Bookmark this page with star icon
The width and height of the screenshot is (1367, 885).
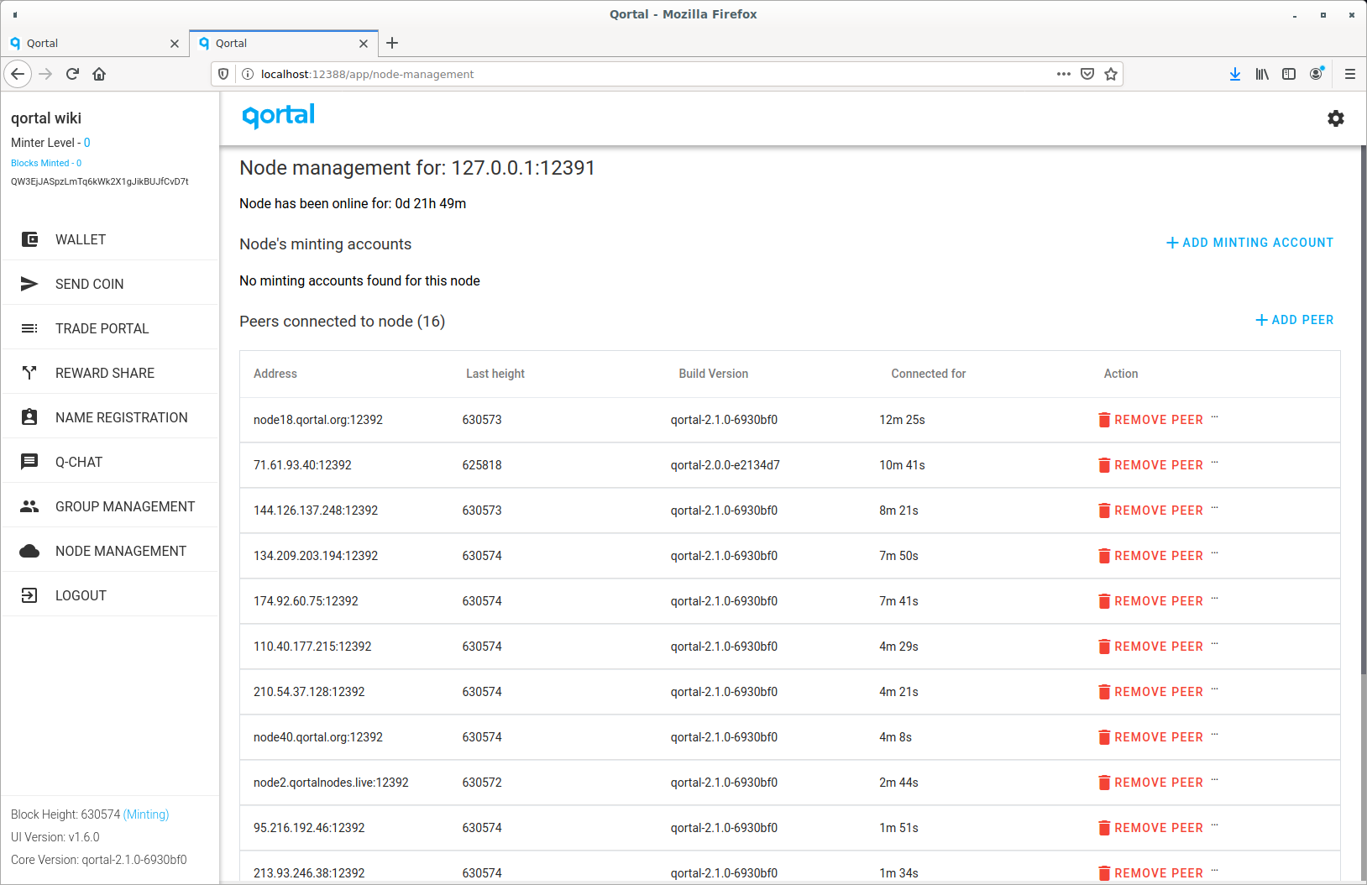click(1111, 74)
